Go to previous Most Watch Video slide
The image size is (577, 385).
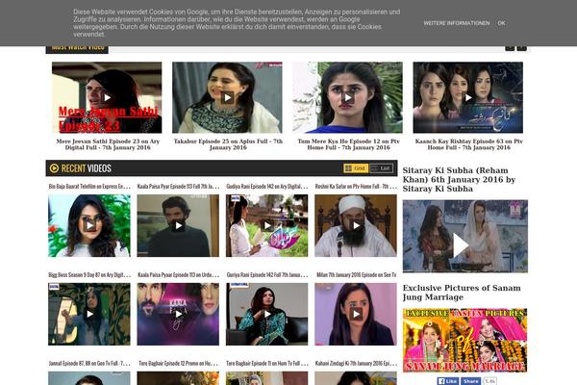point(510,47)
